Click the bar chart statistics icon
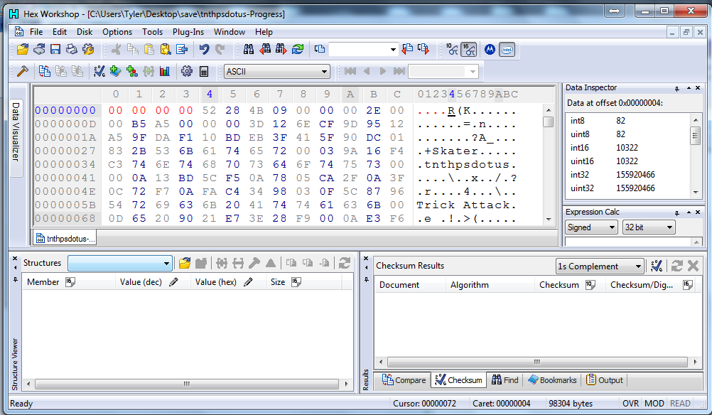 [165, 71]
